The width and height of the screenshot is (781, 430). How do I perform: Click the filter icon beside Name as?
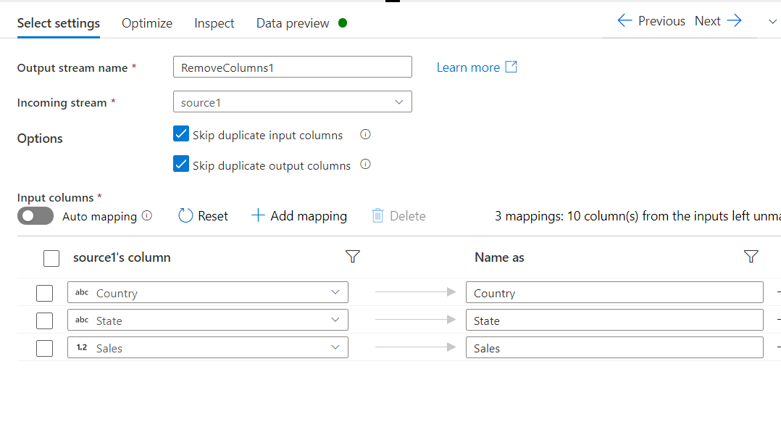751,257
